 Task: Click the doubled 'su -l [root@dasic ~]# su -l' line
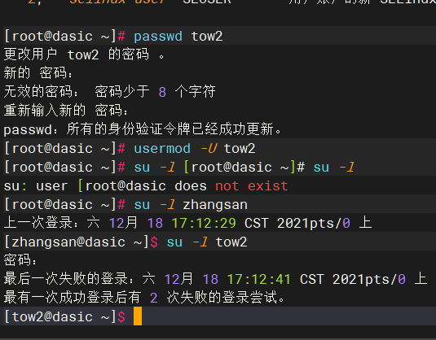(179, 168)
